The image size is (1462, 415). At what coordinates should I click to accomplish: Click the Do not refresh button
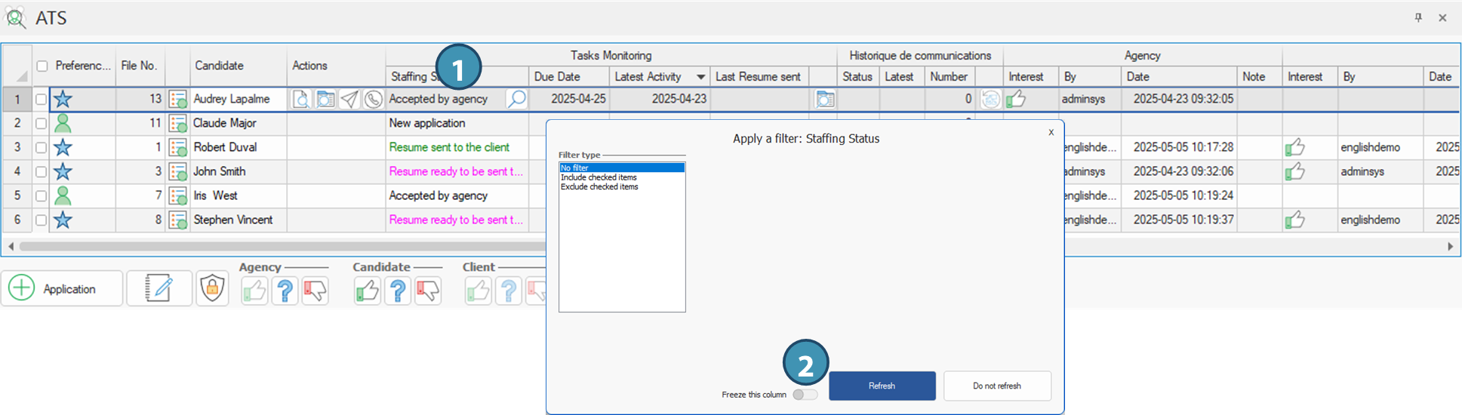pos(996,386)
